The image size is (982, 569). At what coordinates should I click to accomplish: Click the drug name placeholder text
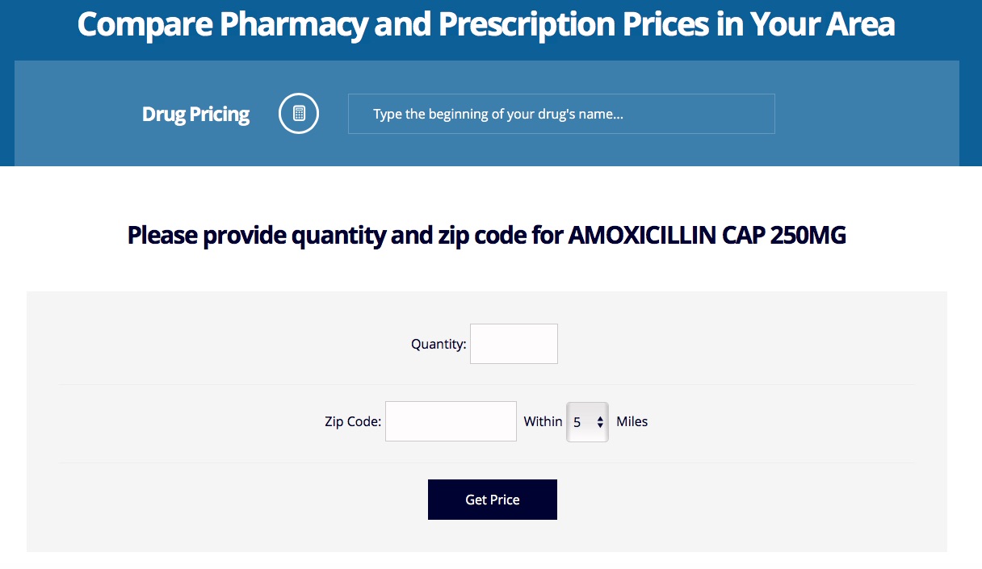click(x=498, y=115)
